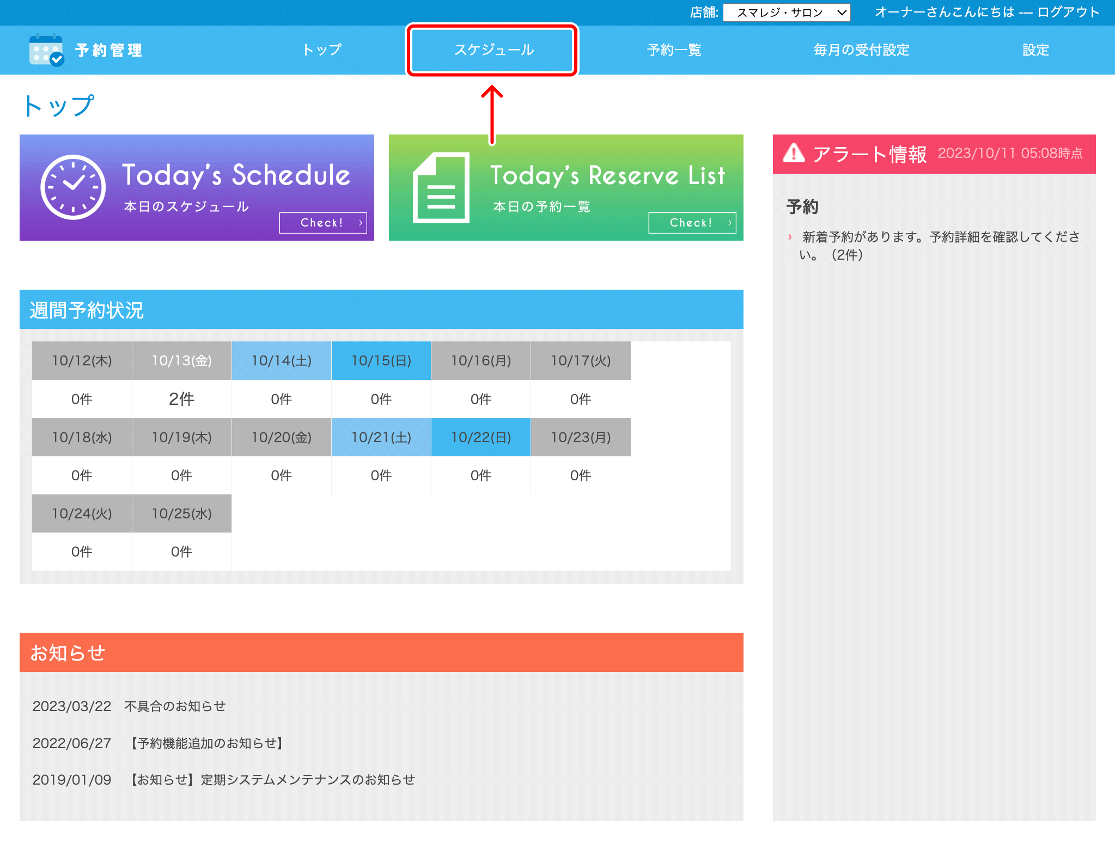Open 予約機能追加のお知らせ notice
The width and height of the screenshot is (1115, 844).
206,743
